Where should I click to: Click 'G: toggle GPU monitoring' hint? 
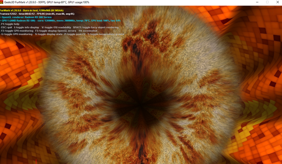[17, 34]
